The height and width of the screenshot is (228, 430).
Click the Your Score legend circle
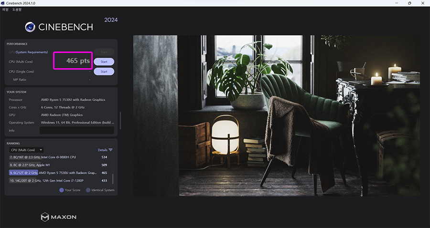pos(62,190)
